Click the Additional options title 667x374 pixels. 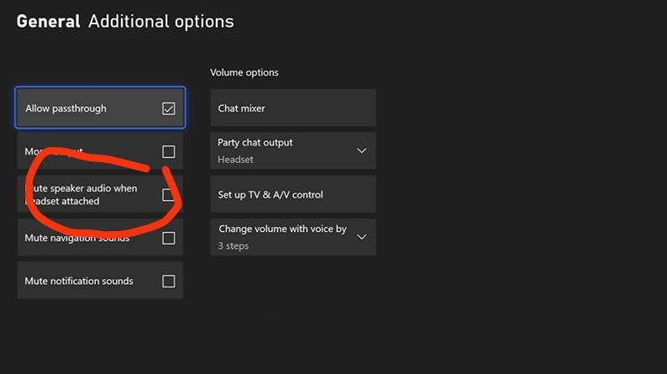[160, 21]
